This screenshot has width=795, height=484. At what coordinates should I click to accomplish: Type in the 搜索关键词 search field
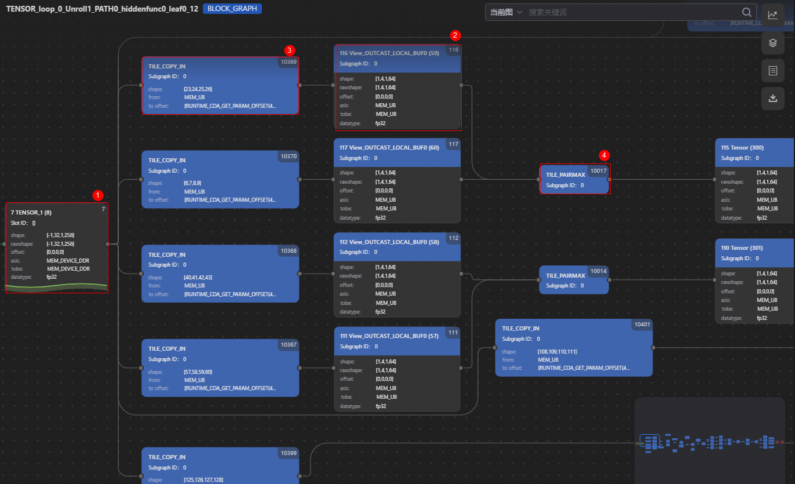(x=632, y=12)
